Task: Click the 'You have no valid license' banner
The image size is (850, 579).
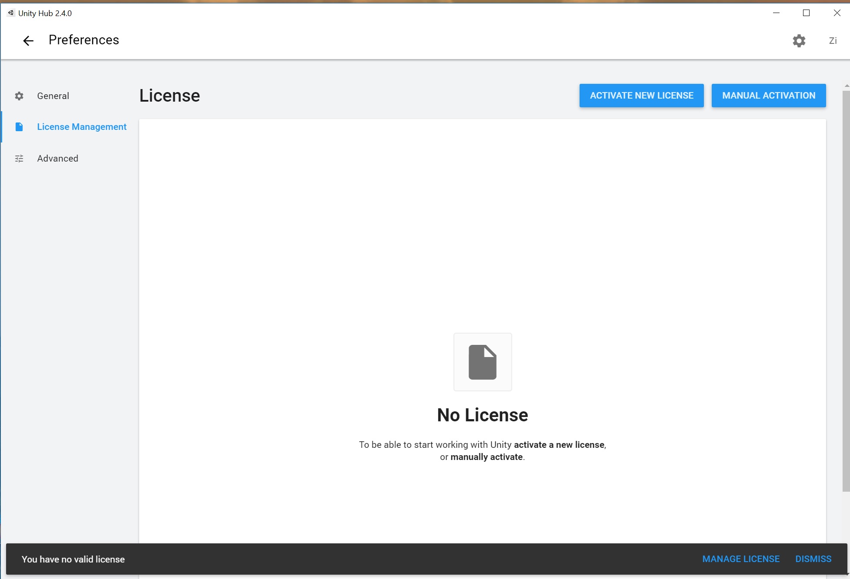Action: coord(73,559)
